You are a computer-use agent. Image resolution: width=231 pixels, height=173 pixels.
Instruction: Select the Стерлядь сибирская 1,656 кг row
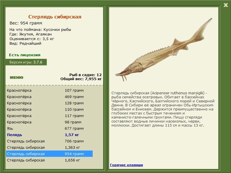[49, 160]
